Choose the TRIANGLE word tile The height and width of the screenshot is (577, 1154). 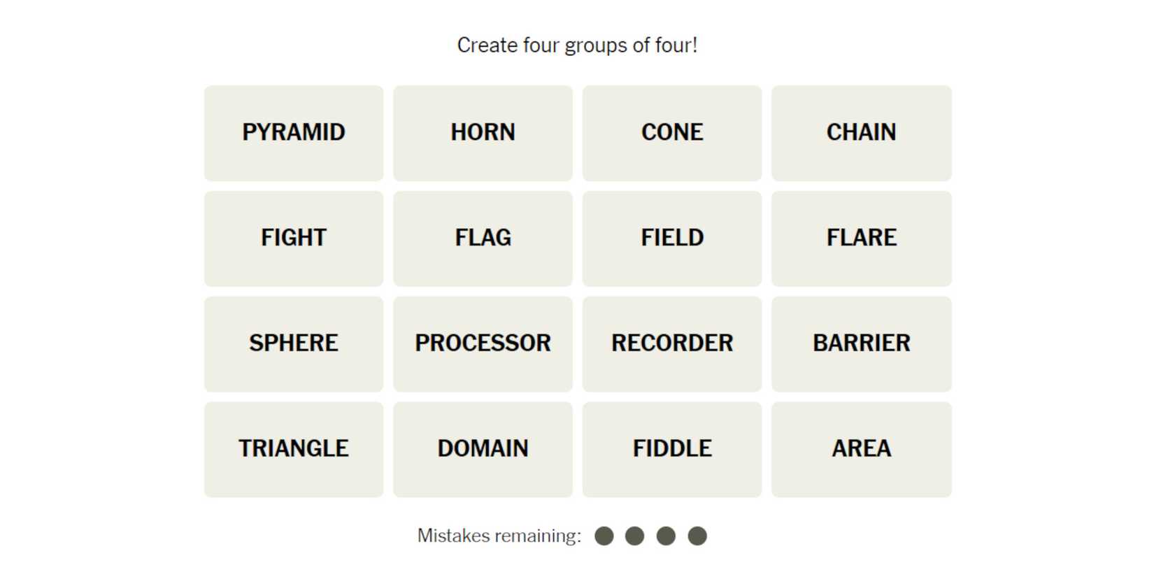294,449
